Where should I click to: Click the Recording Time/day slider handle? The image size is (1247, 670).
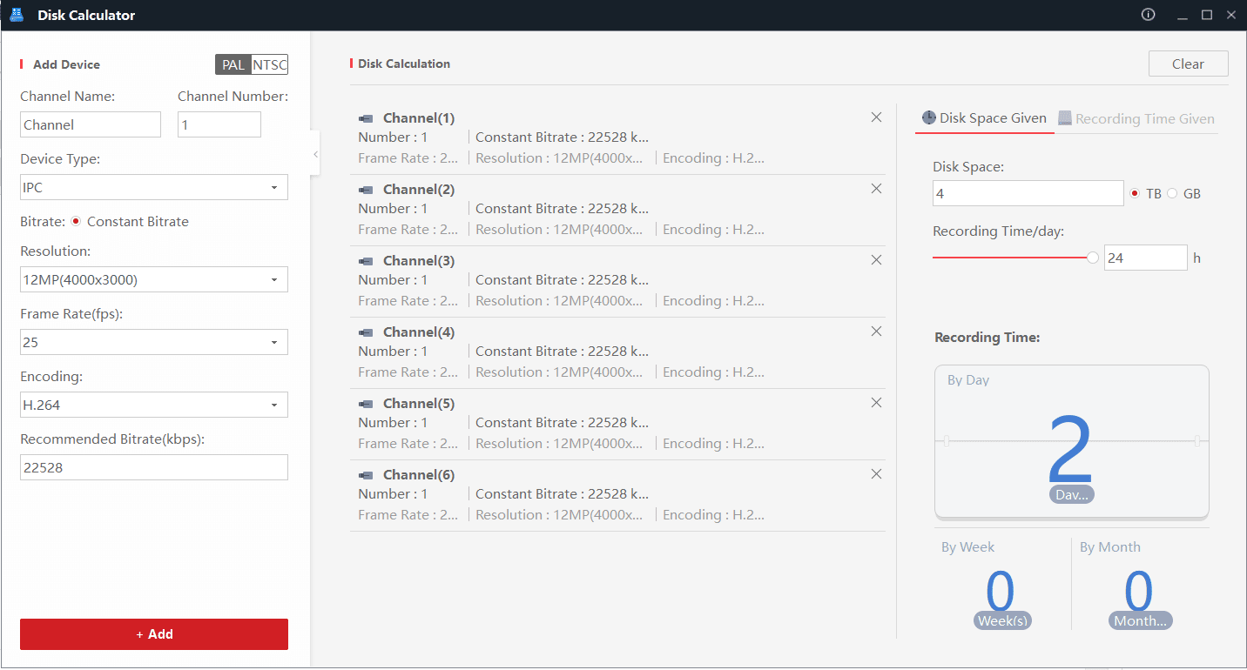coord(1092,258)
